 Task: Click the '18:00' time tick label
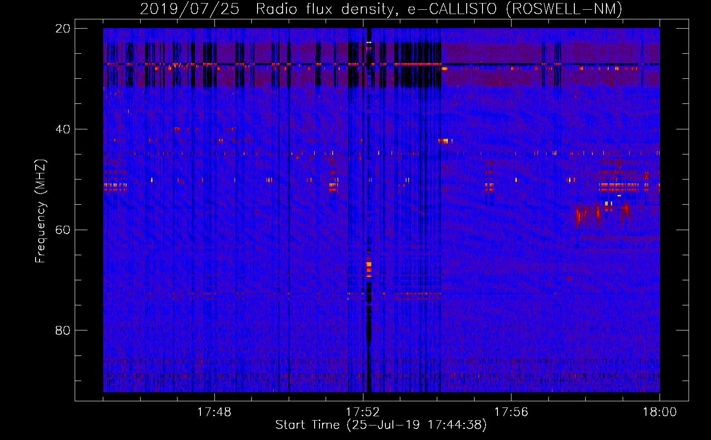tap(660, 412)
